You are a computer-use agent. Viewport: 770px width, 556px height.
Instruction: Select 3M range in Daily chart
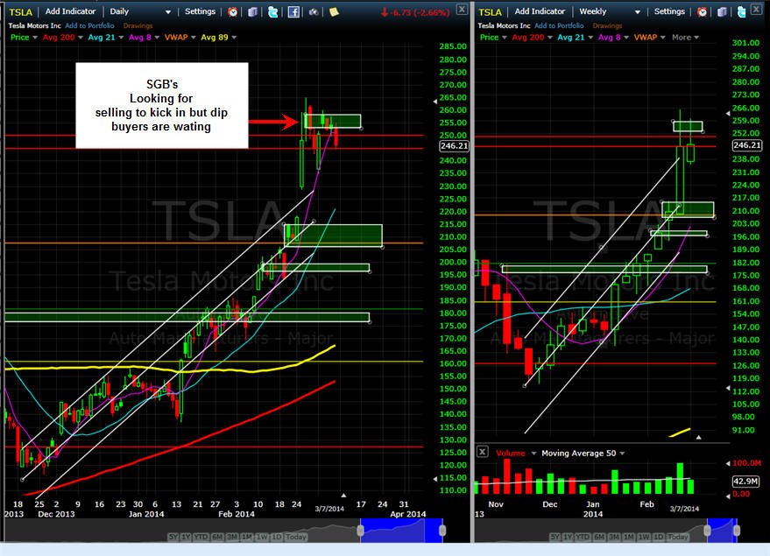pyautogui.click(x=232, y=537)
